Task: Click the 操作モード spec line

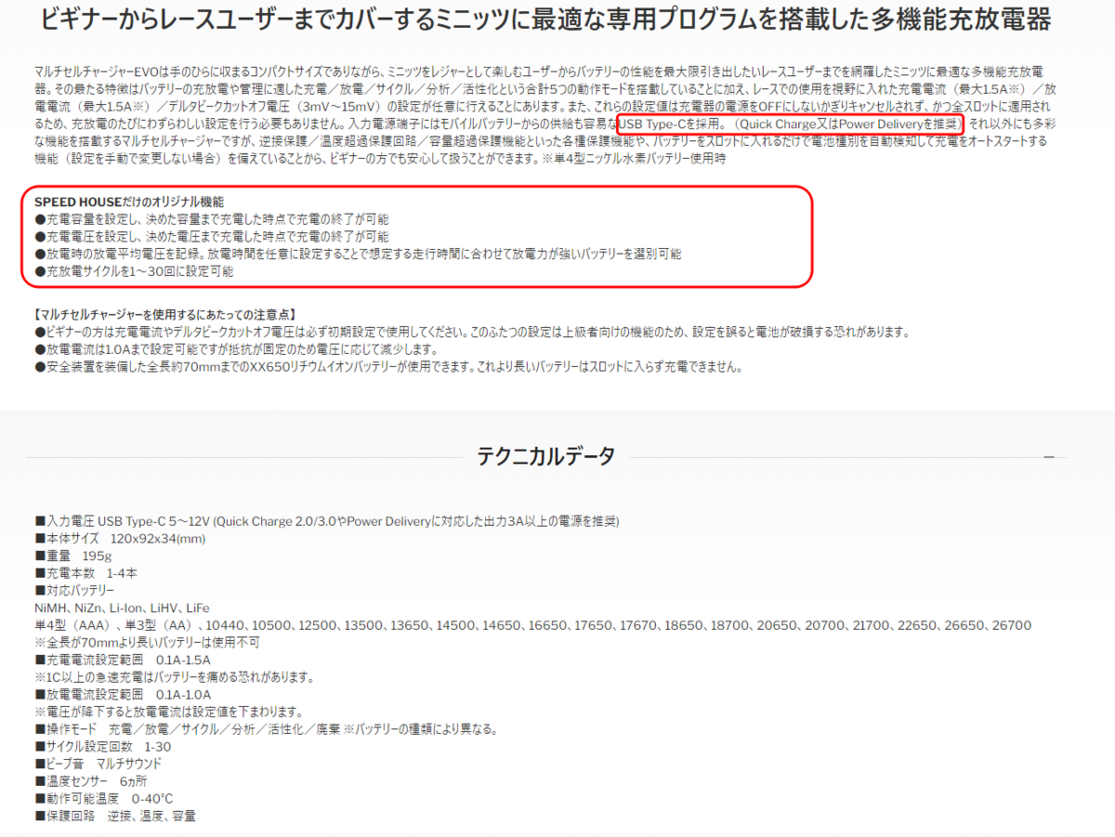Action: pos(265,728)
